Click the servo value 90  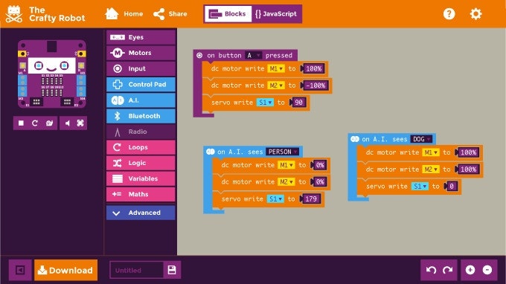[x=299, y=103]
